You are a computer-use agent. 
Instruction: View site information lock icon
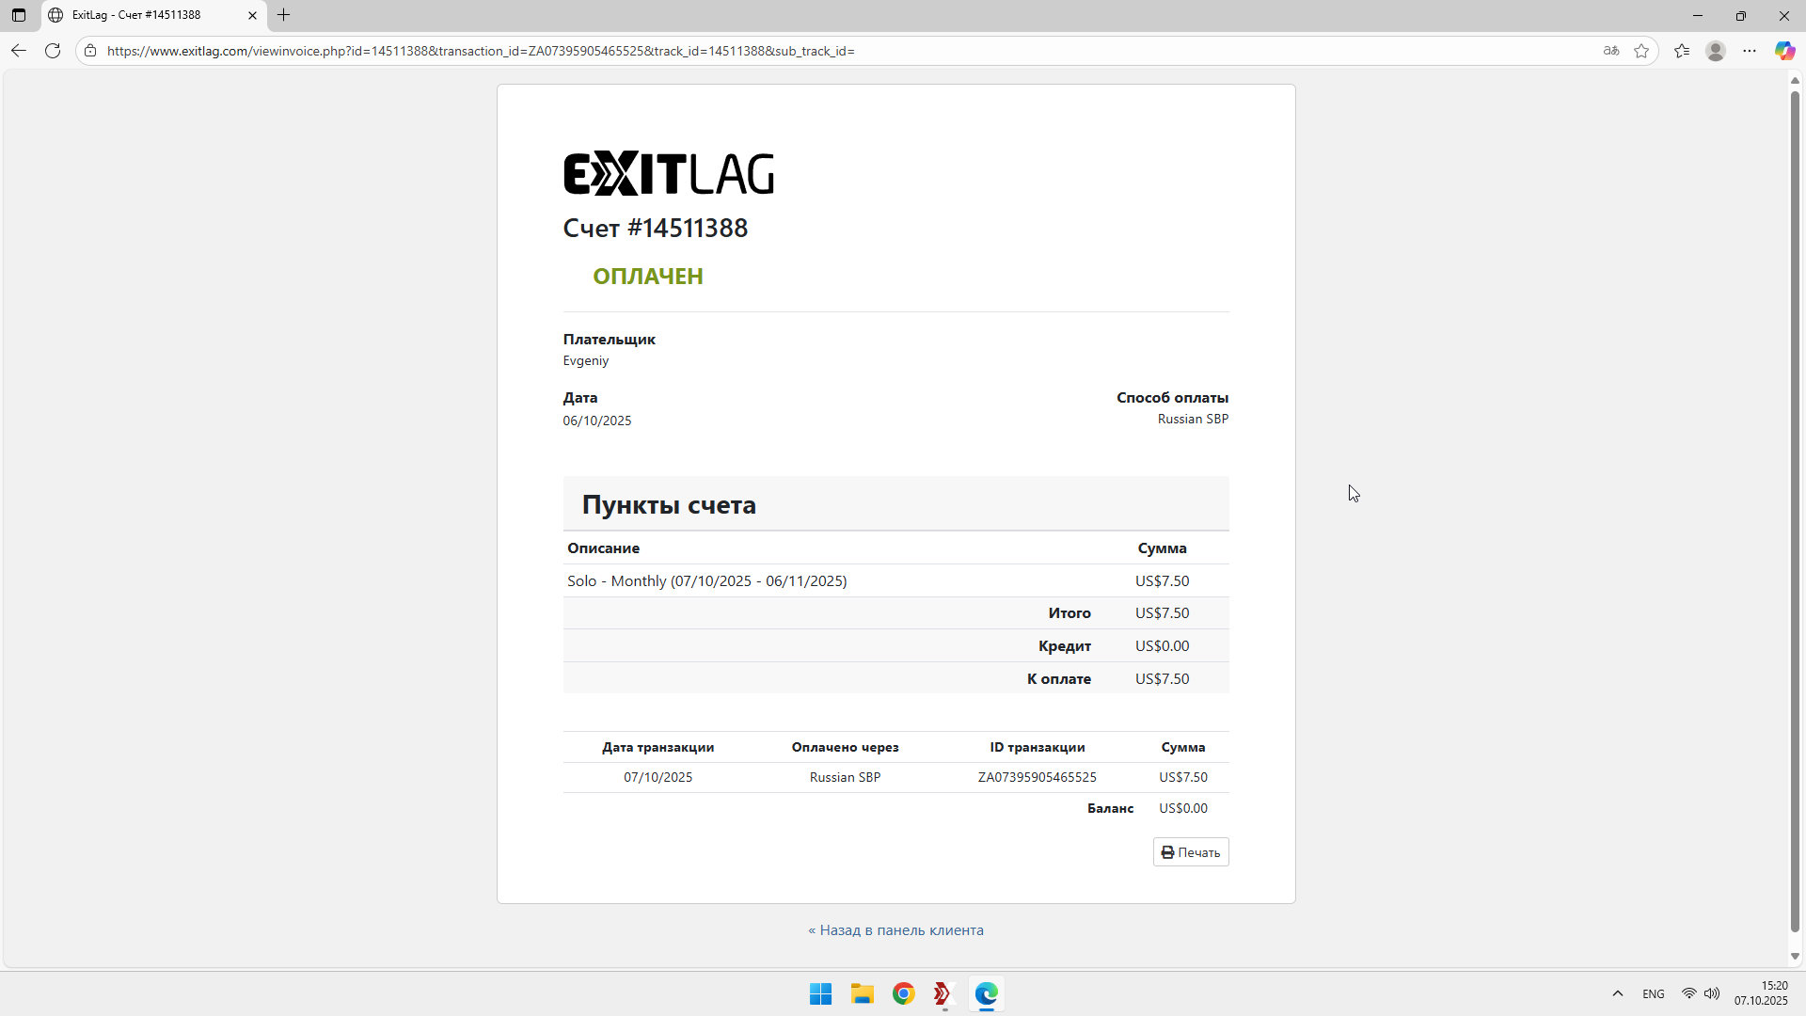click(90, 51)
